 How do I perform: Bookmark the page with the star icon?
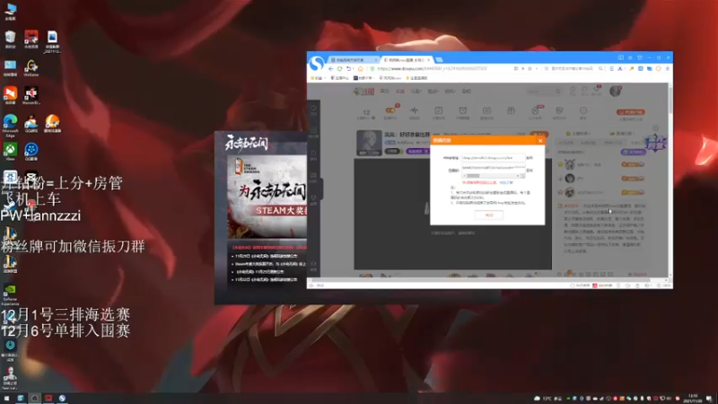pyautogui.click(x=530, y=69)
